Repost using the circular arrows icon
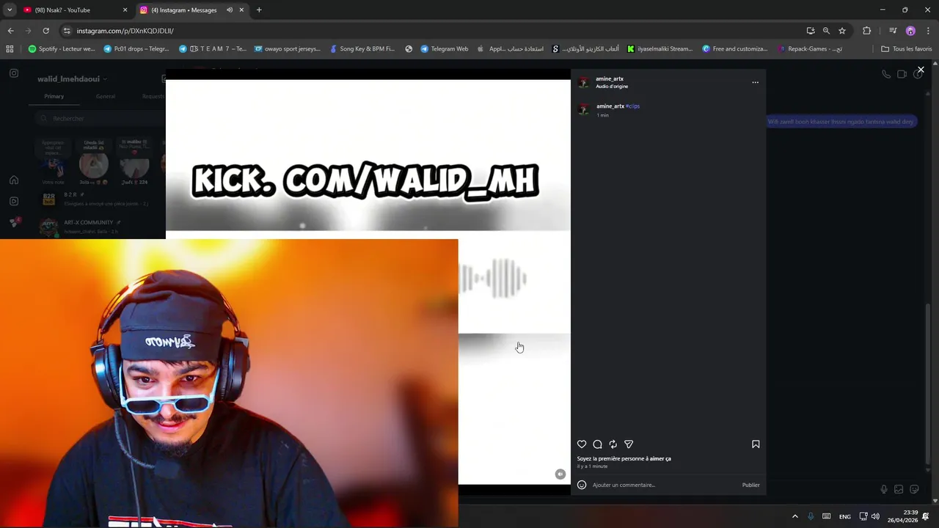The height and width of the screenshot is (528, 939). pyautogui.click(x=613, y=444)
